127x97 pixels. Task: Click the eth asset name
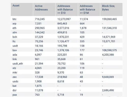15,28
